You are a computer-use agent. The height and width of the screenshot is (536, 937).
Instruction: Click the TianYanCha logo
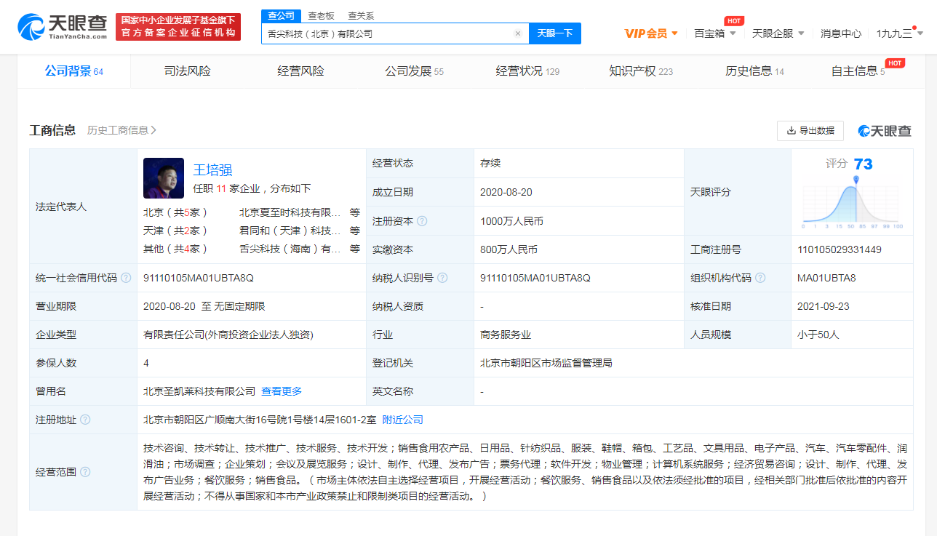point(62,27)
